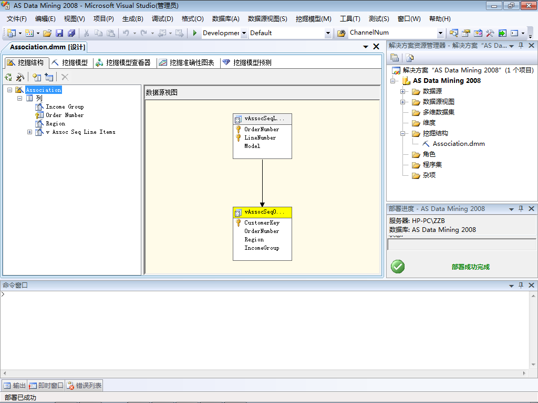Image resolution: width=538 pixels, height=403 pixels.
Task: Select the Region column in the tree
Action: coord(56,124)
